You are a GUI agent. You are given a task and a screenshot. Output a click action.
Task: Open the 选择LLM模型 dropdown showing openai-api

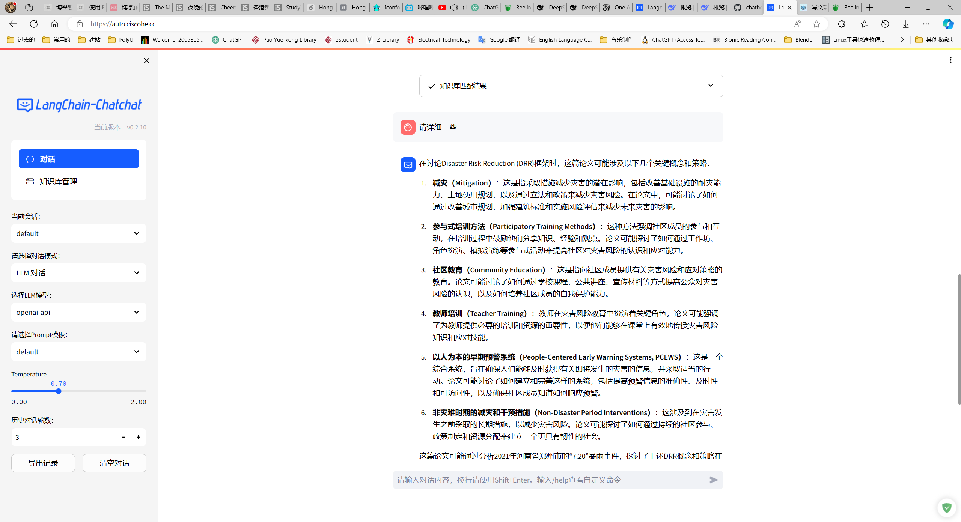(x=78, y=312)
